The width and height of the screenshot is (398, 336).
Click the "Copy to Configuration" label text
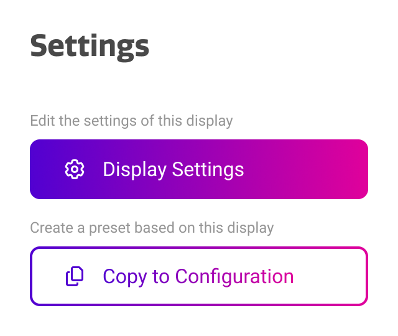198,276
